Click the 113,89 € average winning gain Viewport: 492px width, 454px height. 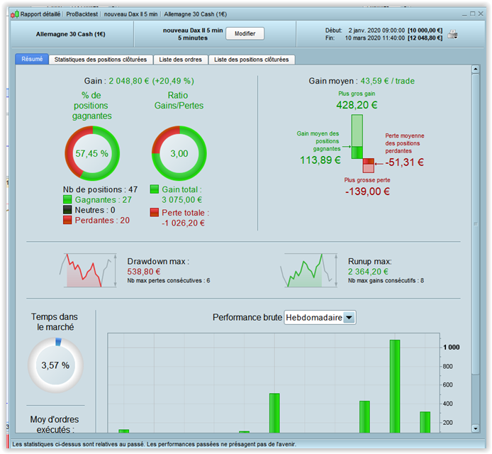[x=320, y=160]
